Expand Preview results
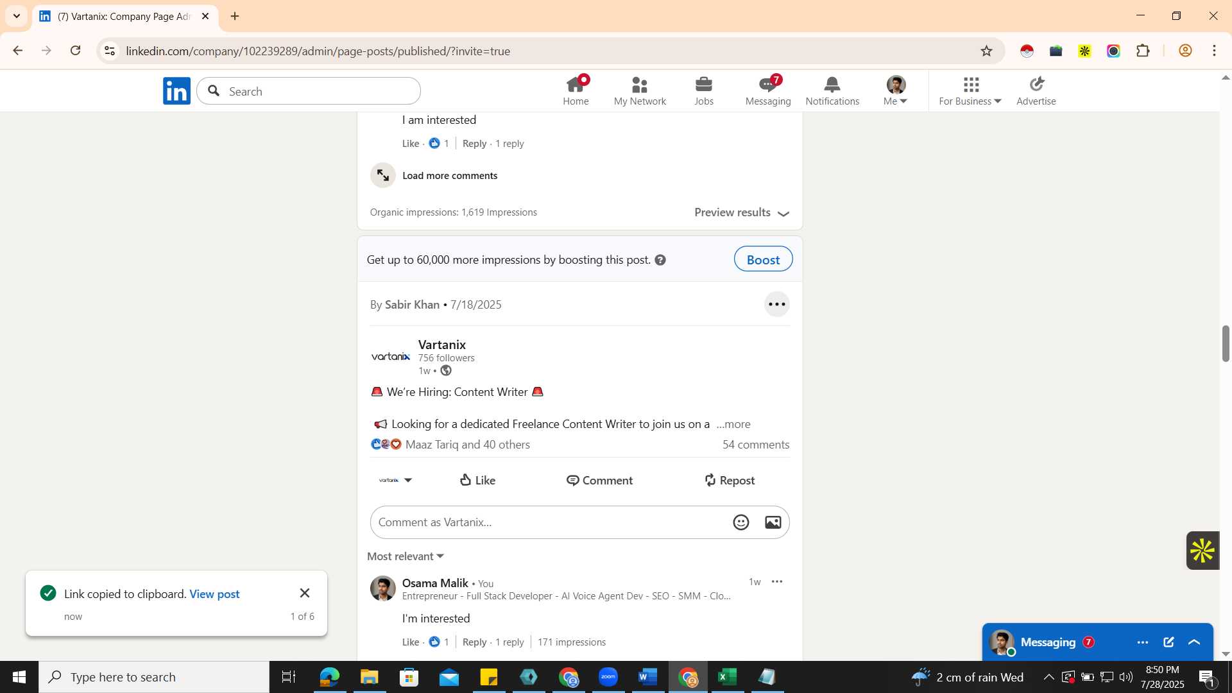 [742, 212]
